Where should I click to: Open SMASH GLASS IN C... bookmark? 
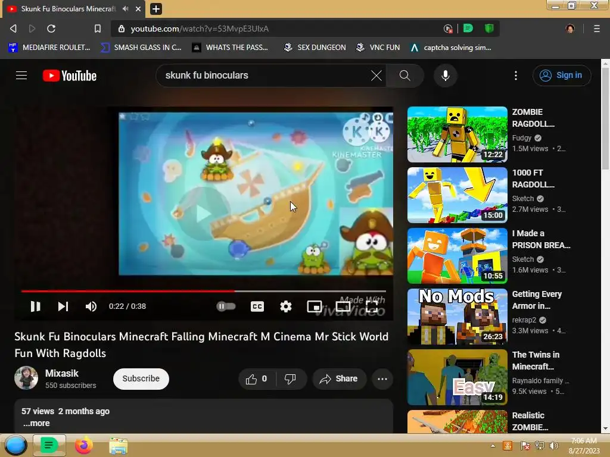[141, 48]
